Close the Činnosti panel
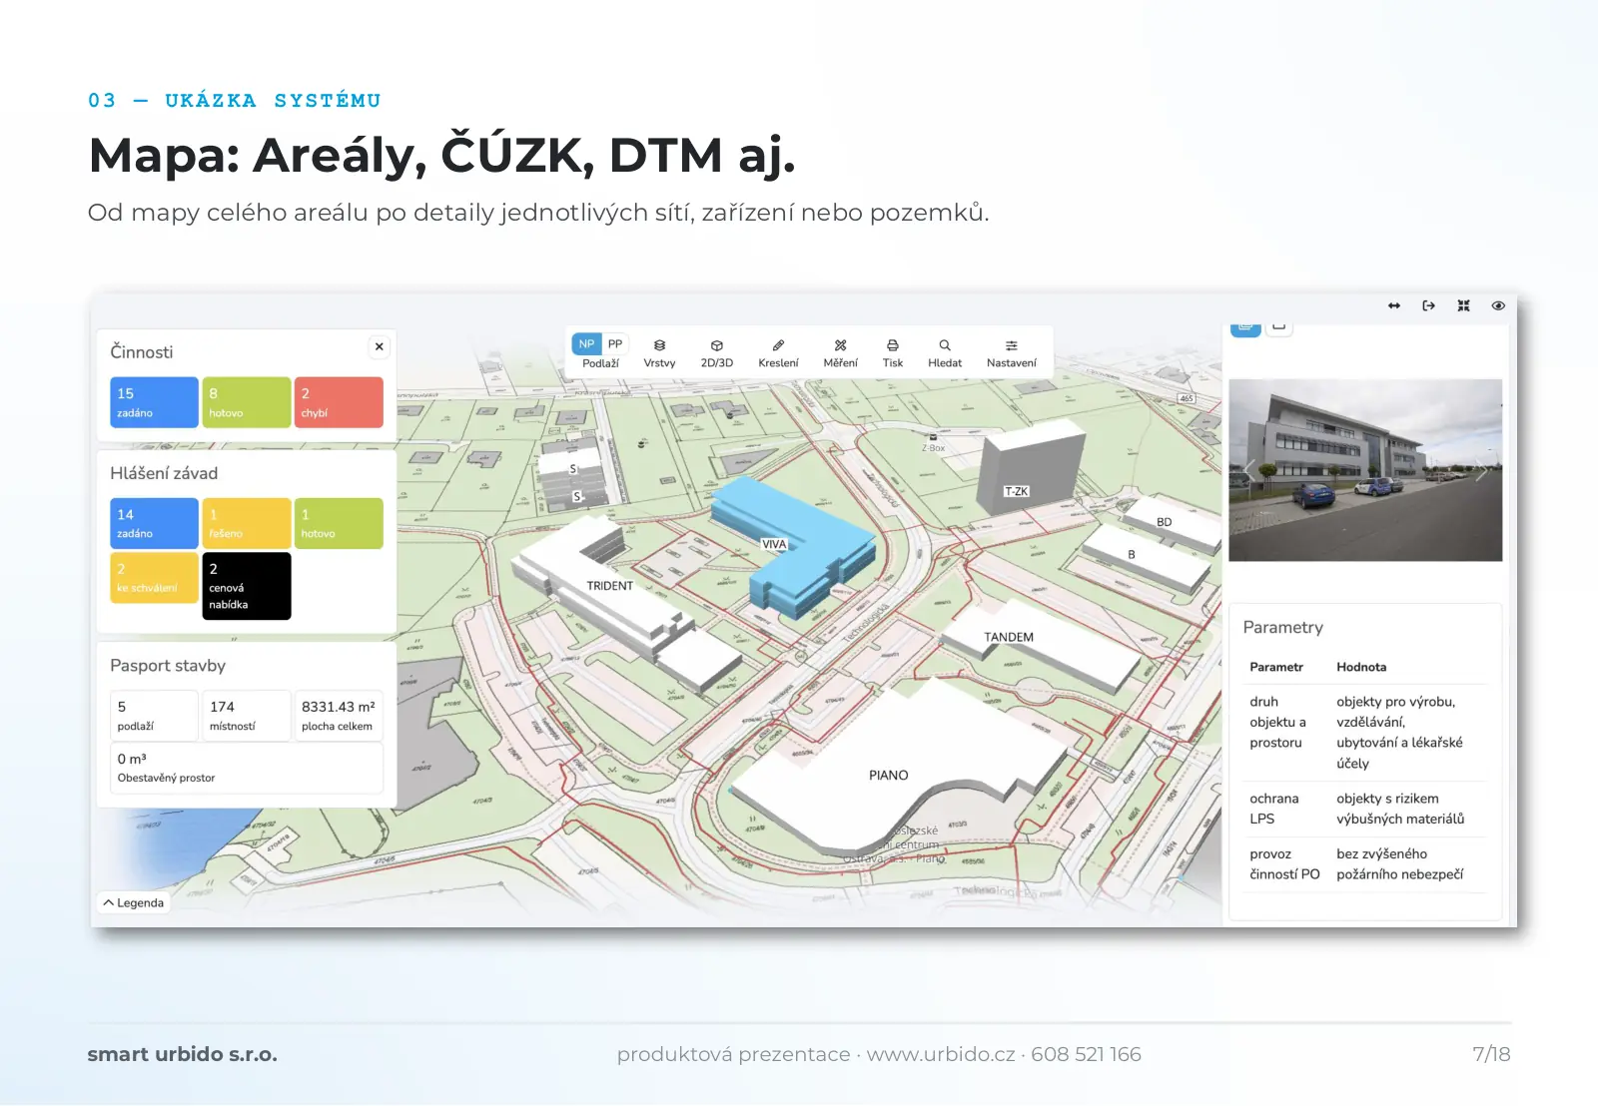 point(379,346)
